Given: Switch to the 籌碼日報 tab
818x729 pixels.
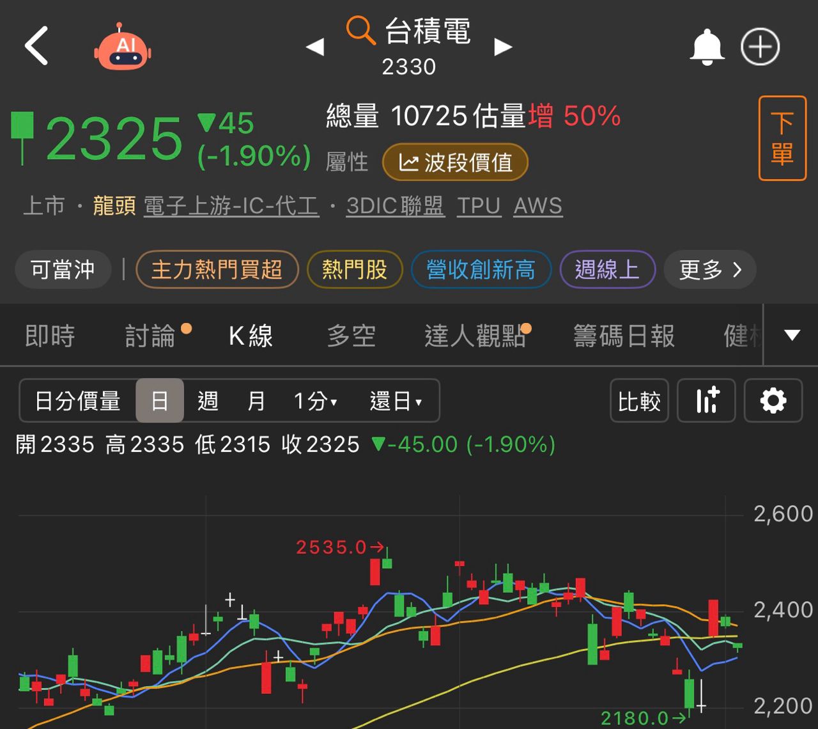Looking at the screenshot, I should (624, 336).
